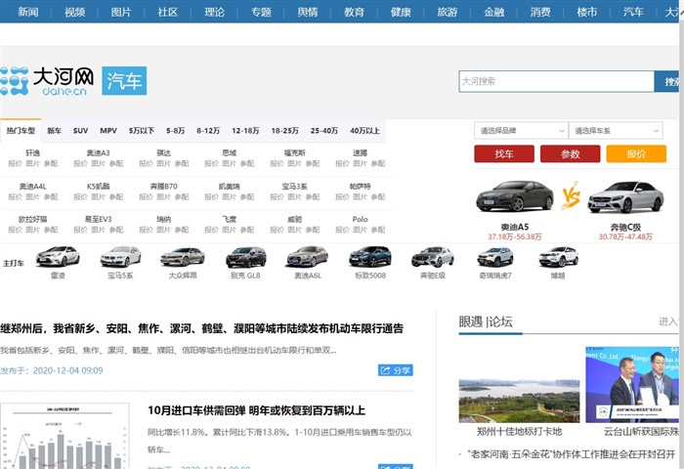This screenshot has width=684, height=469.
Task: Click the 参数 red button
Action: coord(570,153)
